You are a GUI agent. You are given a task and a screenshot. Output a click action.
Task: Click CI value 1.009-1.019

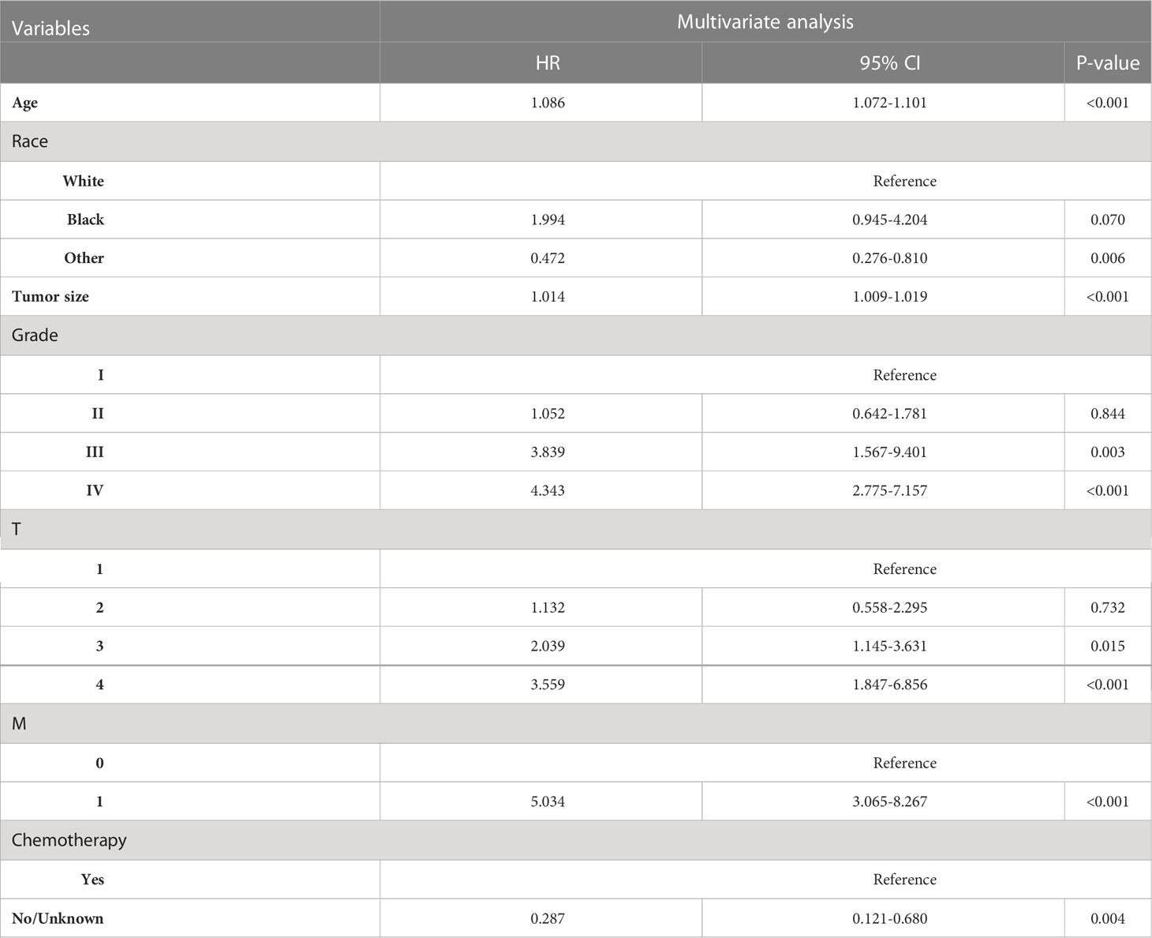tap(889, 297)
